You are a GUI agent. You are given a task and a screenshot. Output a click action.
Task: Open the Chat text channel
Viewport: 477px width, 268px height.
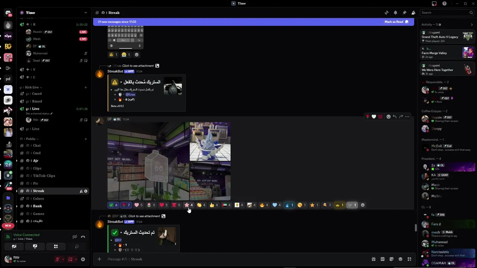click(54, 146)
